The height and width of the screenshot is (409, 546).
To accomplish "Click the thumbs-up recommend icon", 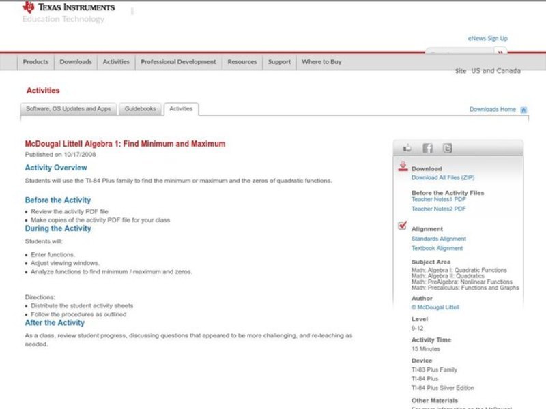I will 407,147.
